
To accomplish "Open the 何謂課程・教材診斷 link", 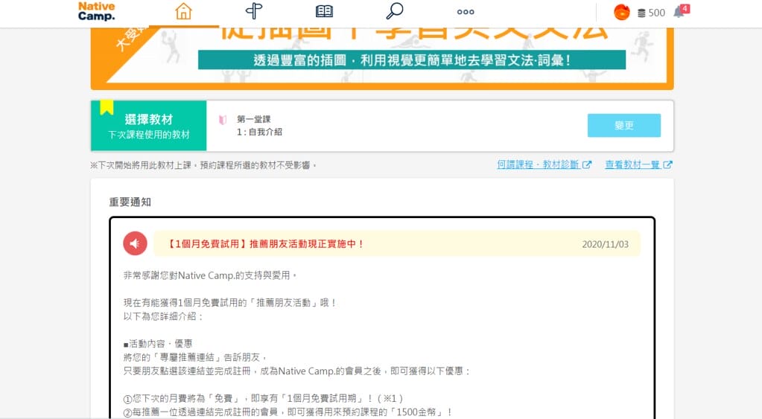I will click(x=544, y=164).
